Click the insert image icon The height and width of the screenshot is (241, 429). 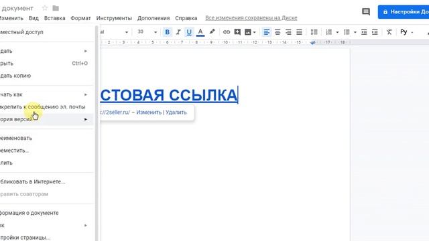coord(247,32)
